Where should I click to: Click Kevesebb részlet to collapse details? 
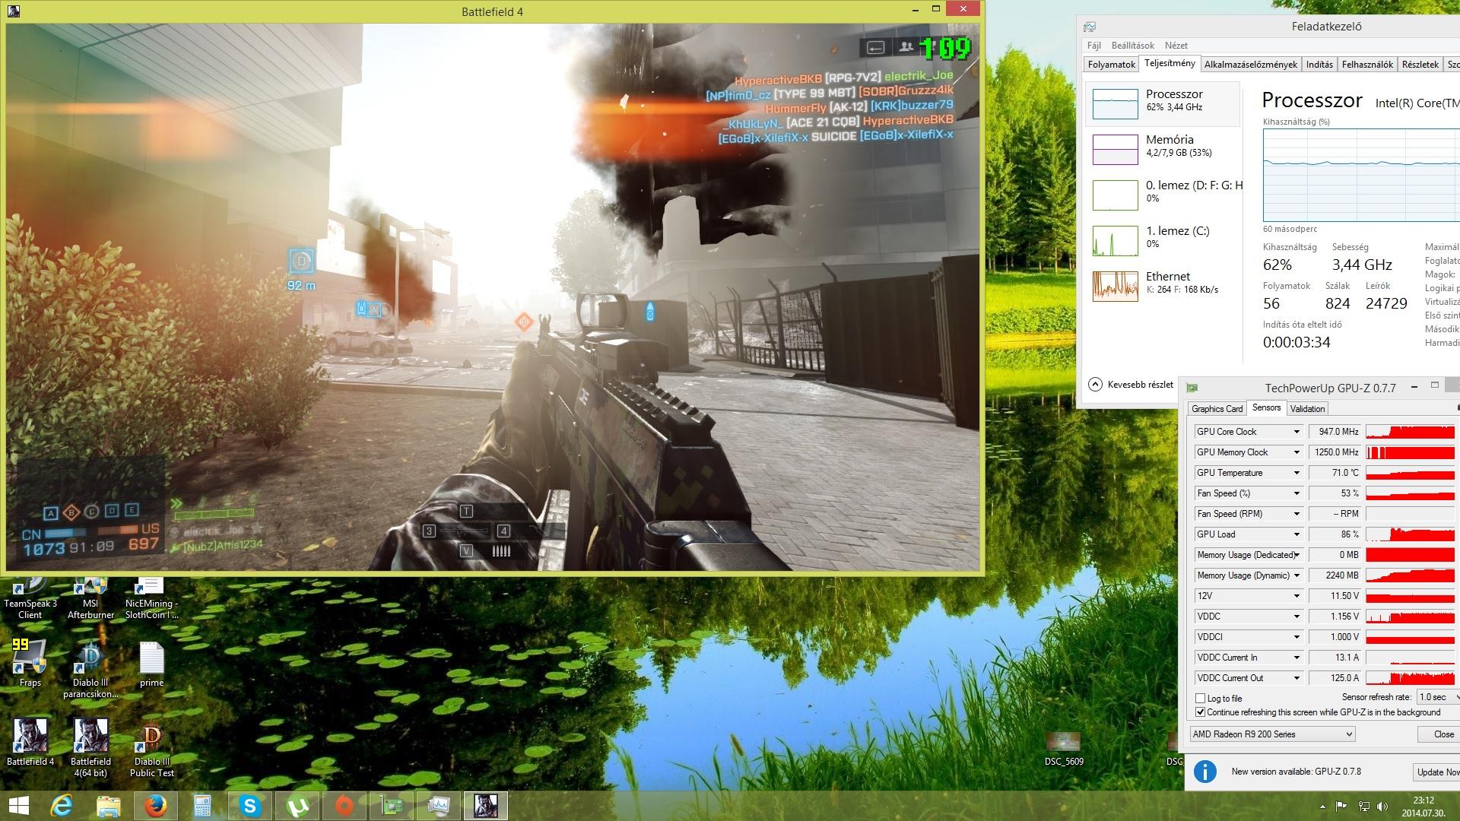(1131, 385)
